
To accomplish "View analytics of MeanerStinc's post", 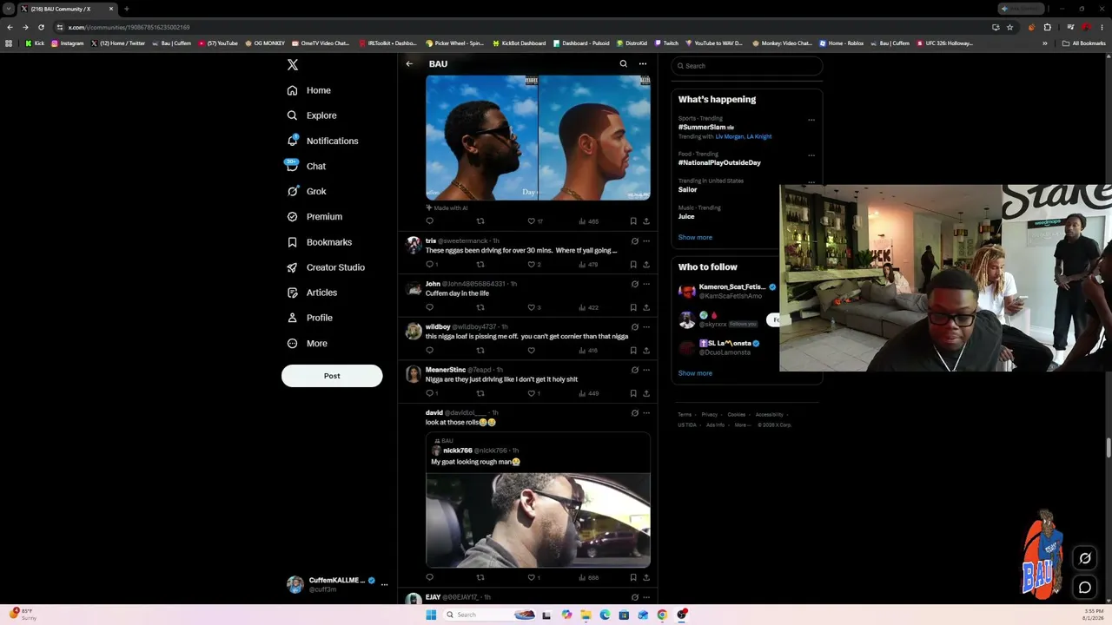I will tap(589, 393).
